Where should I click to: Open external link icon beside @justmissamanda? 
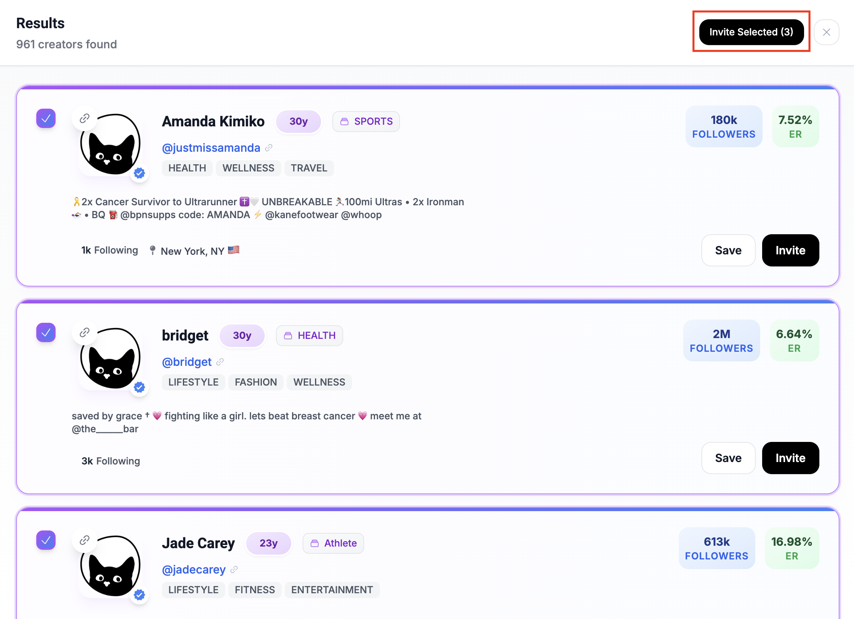269,148
